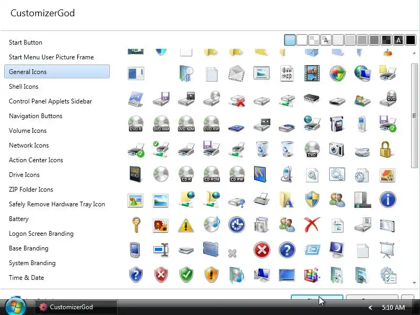
Task: Select General Icons in the sidebar
Action: tap(57, 71)
